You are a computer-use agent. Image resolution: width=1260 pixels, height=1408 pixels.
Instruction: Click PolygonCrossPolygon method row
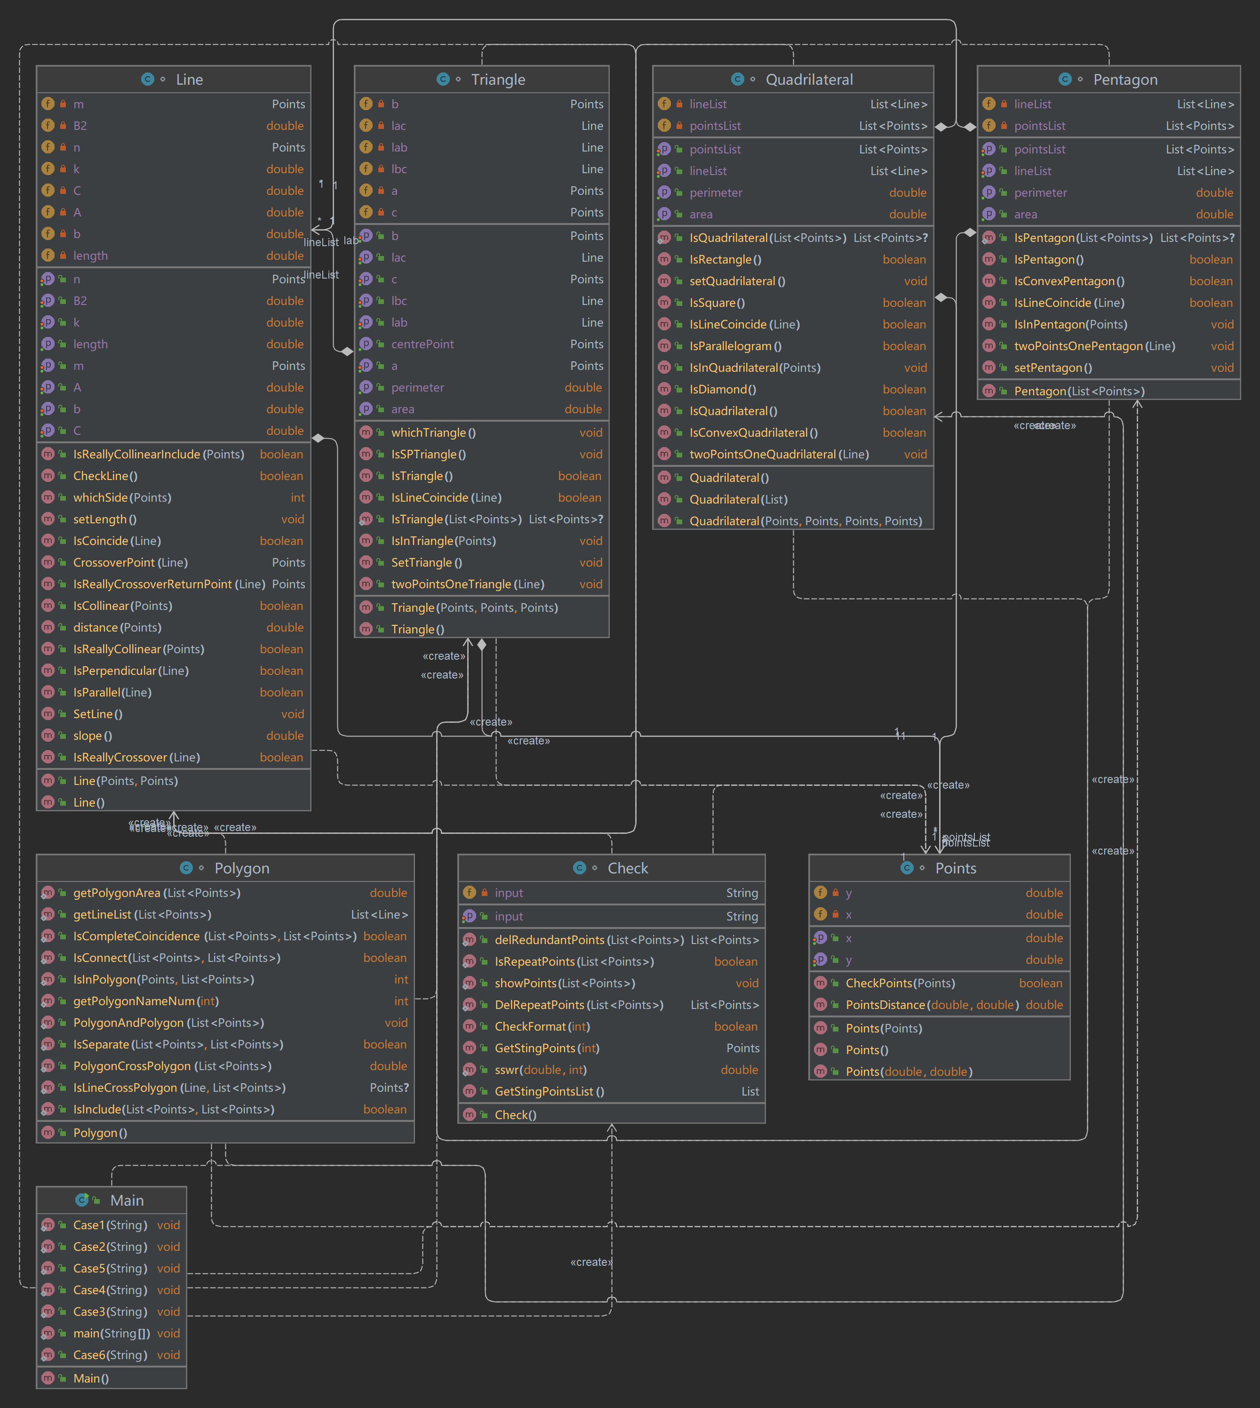coord(225,1065)
